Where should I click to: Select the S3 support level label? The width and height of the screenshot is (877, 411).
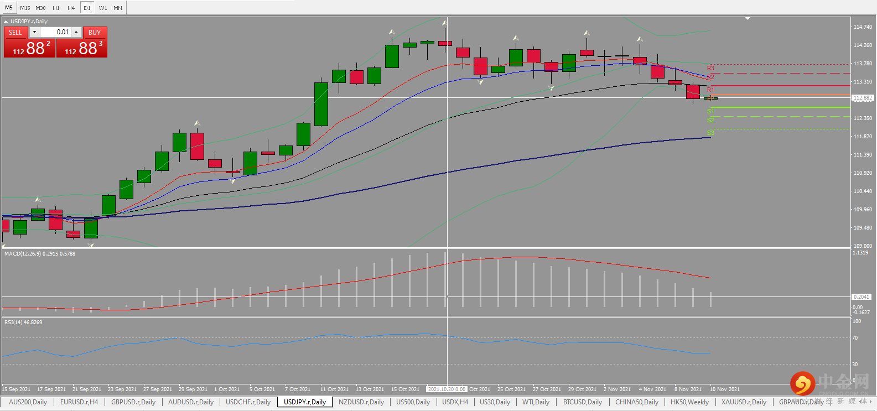[710, 133]
